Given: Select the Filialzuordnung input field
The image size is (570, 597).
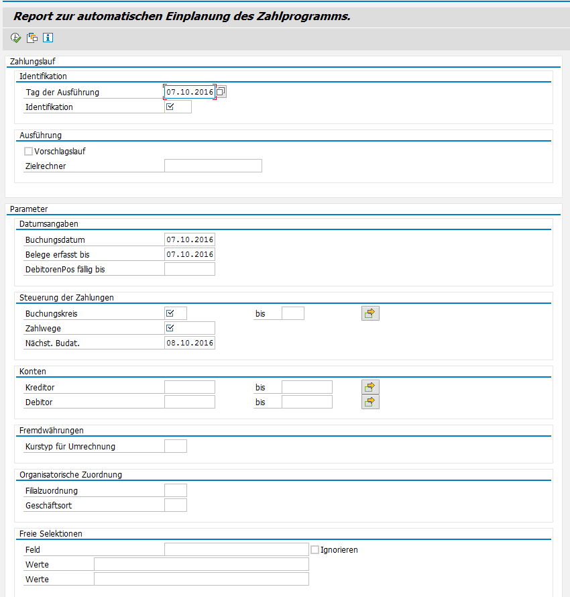Looking at the screenshot, I should tap(175, 490).
